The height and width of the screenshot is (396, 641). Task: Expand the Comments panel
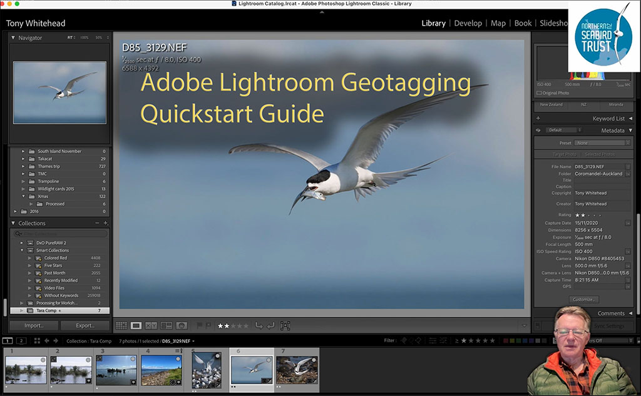coord(630,313)
